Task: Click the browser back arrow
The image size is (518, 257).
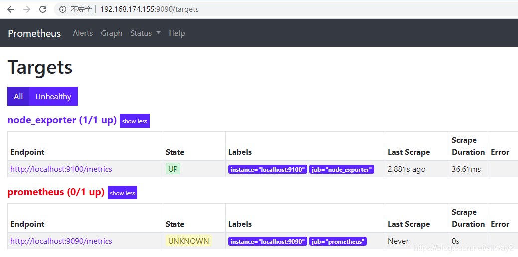Action: tap(11, 9)
